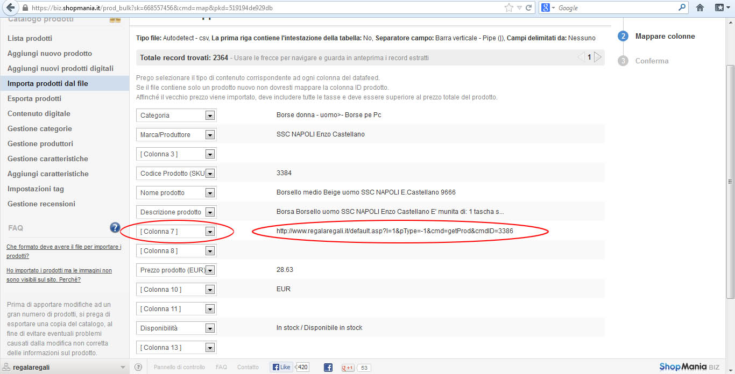Screen dimensions: 735x374
Task: Open the Colonna 7 dropdown
Action: (x=176, y=231)
